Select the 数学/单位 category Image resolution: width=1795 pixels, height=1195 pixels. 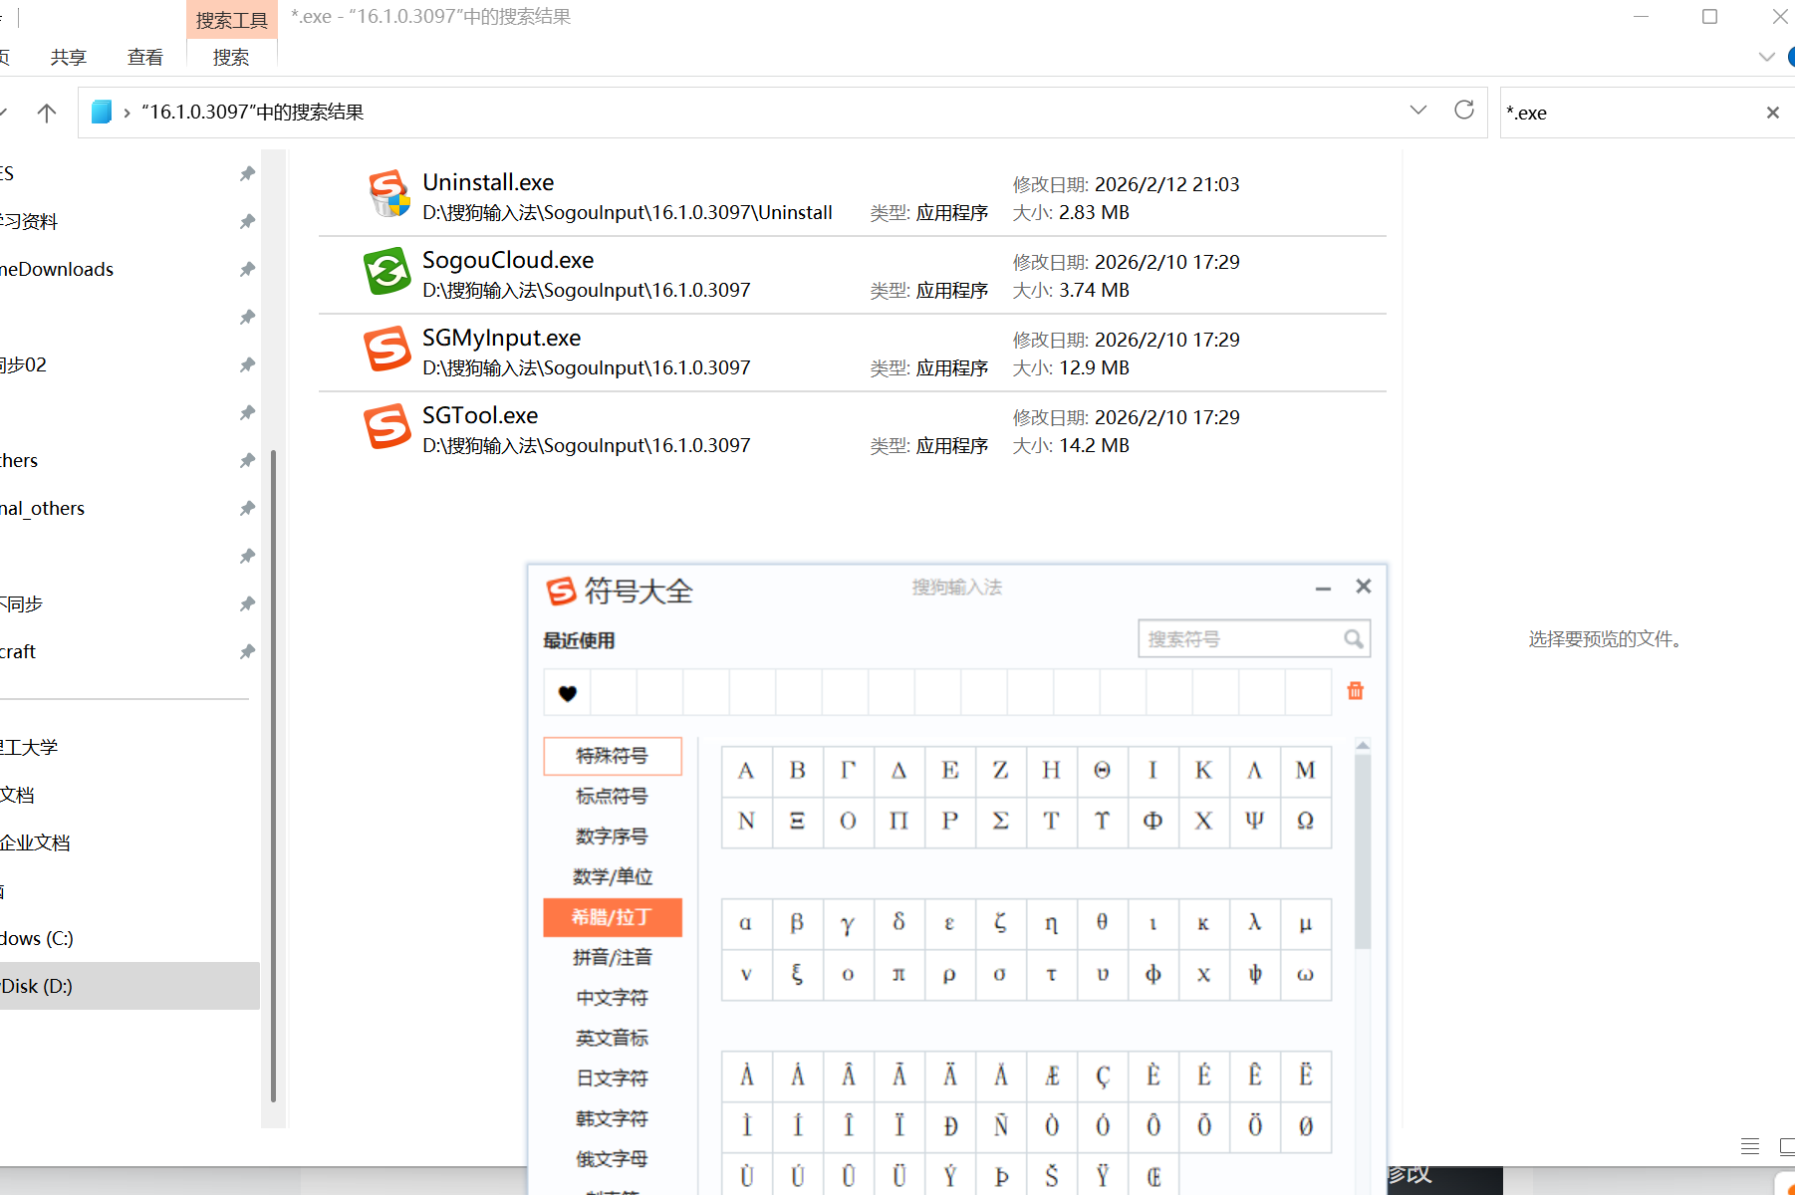tap(613, 876)
